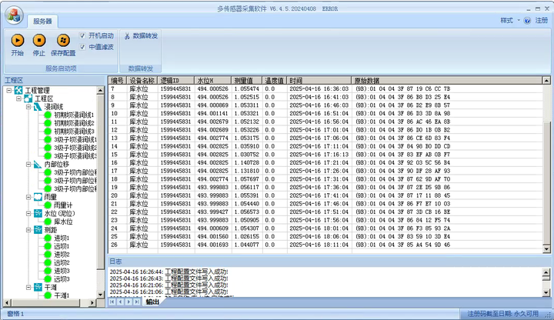Click green status dot of 远坝2
The image size is (554, 320).
(48, 263)
